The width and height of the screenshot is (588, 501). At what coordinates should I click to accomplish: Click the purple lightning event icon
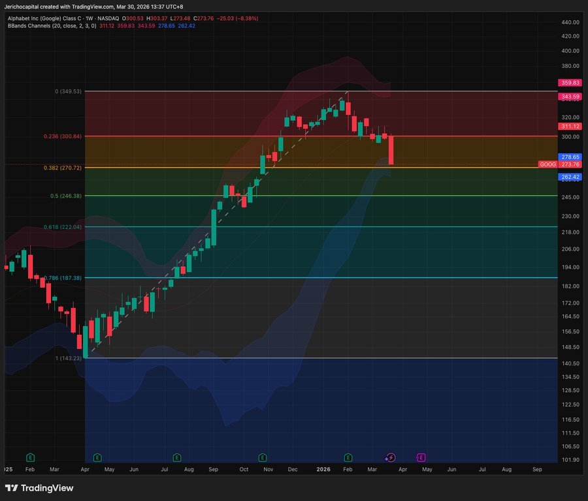tap(391, 457)
